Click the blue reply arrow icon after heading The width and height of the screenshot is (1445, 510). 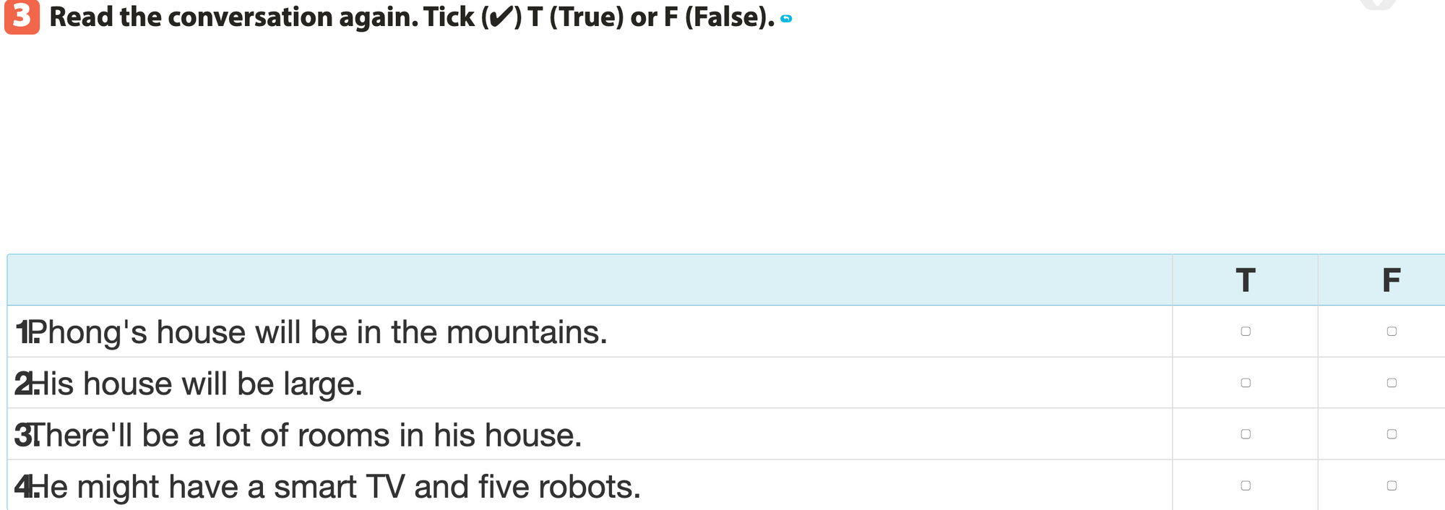786,19
